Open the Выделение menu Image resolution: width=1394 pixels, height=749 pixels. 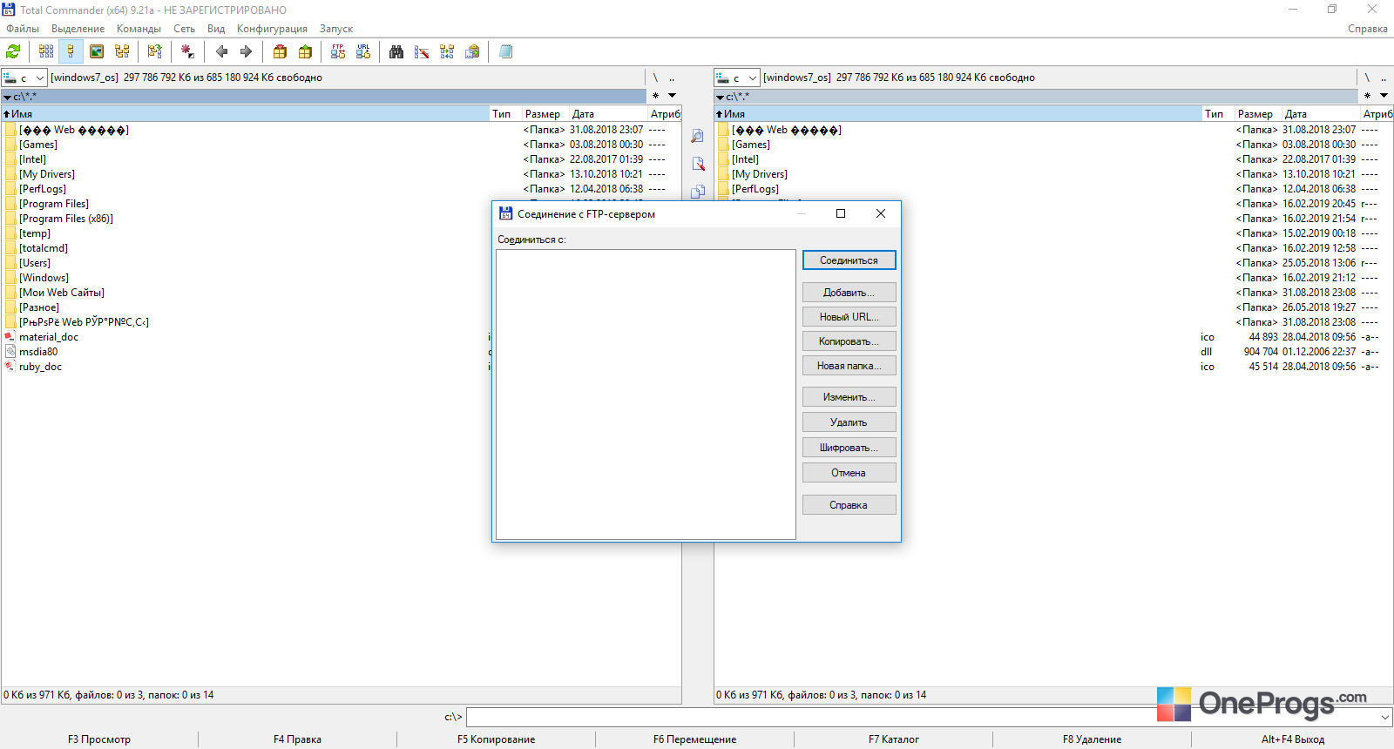[78, 29]
